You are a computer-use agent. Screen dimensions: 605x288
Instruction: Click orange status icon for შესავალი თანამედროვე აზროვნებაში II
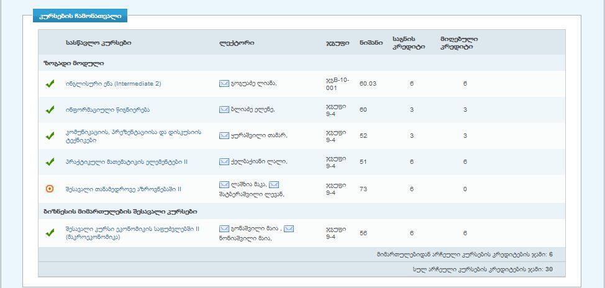coord(50,189)
